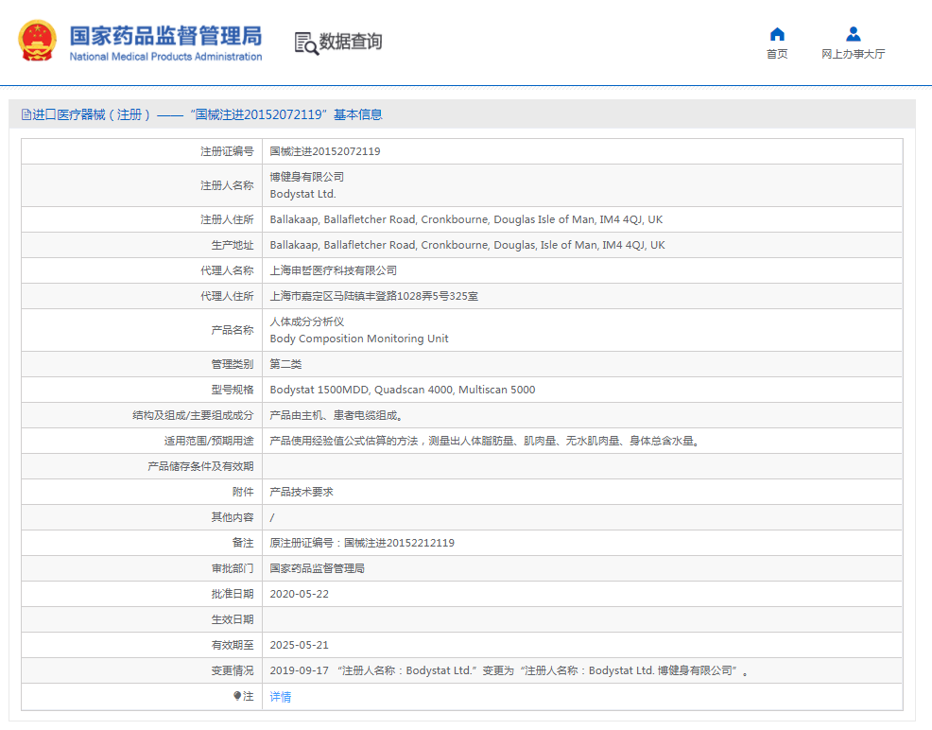Click the 首页 label
932x730 pixels.
(x=777, y=54)
